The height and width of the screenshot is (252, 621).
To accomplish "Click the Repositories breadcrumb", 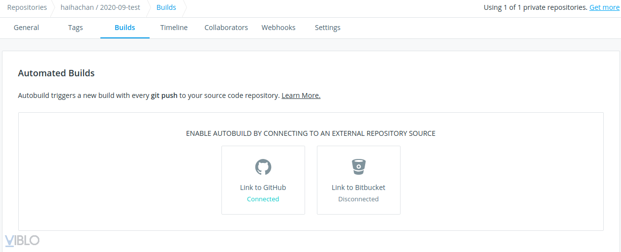I will pos(27,7).
